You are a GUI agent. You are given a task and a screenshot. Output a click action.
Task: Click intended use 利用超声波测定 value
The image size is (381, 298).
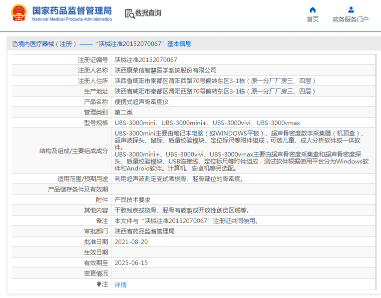pos(179,179)
